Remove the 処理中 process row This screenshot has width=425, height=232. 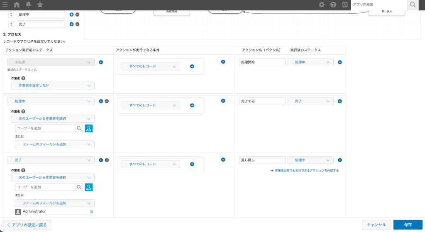(x=107, y=101)
